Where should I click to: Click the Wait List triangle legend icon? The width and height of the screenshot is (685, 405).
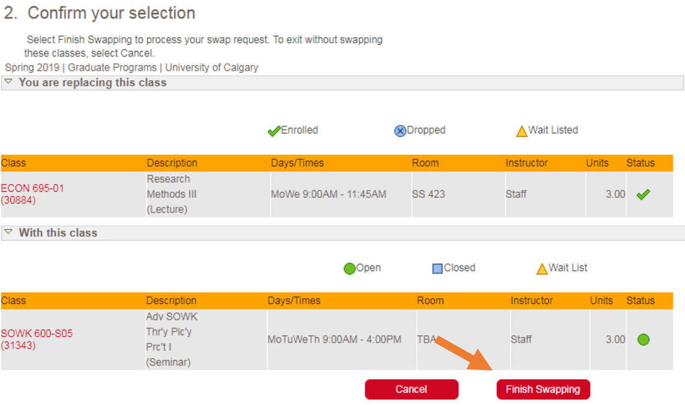[x=542, y=269]
